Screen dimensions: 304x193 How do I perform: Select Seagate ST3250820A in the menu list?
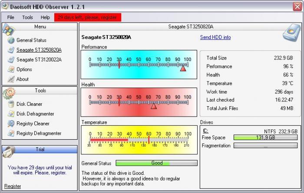pos(39,50)
